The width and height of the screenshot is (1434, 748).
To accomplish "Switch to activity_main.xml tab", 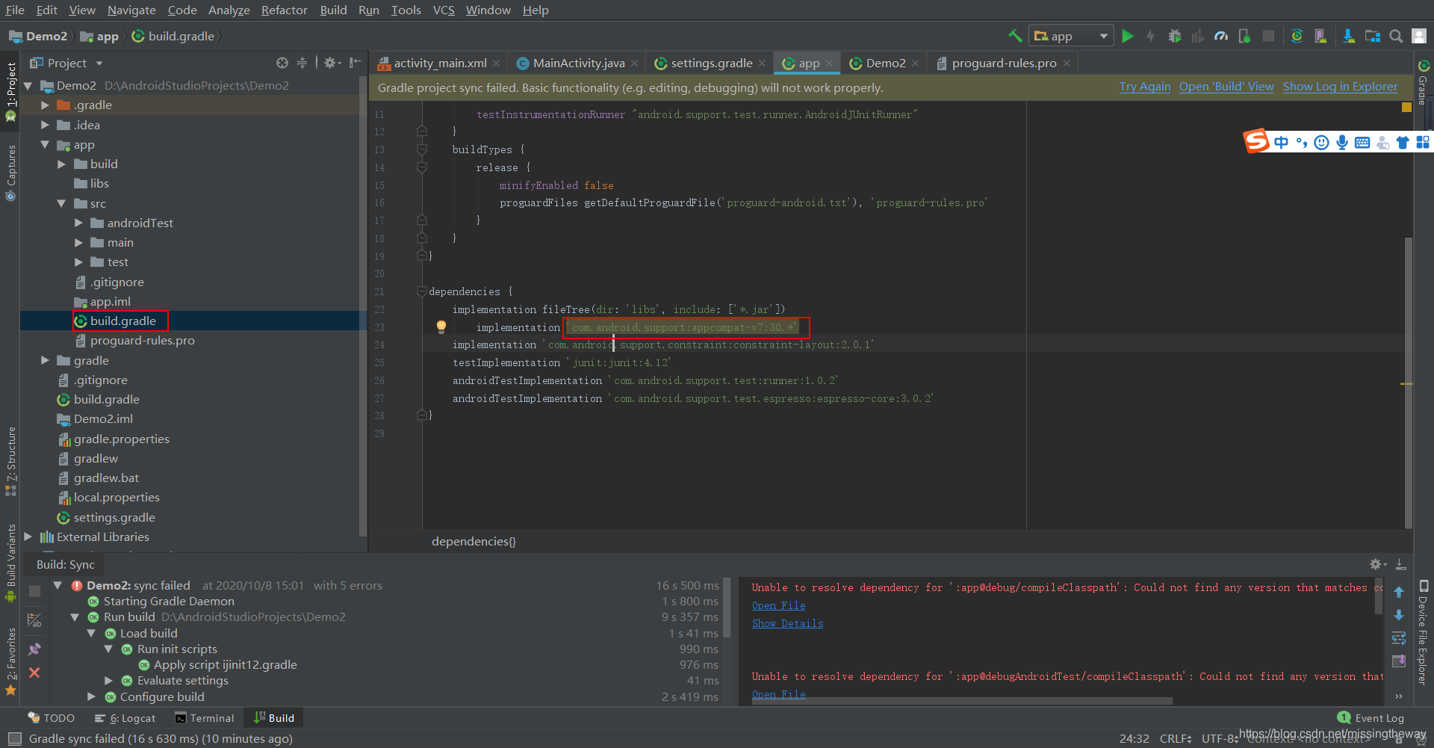I will point(439,63).
